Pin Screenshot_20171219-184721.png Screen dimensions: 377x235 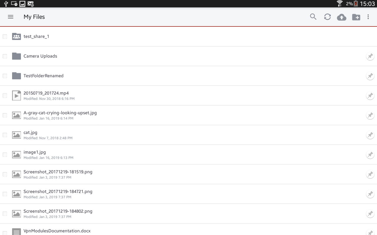click(370, 194)
